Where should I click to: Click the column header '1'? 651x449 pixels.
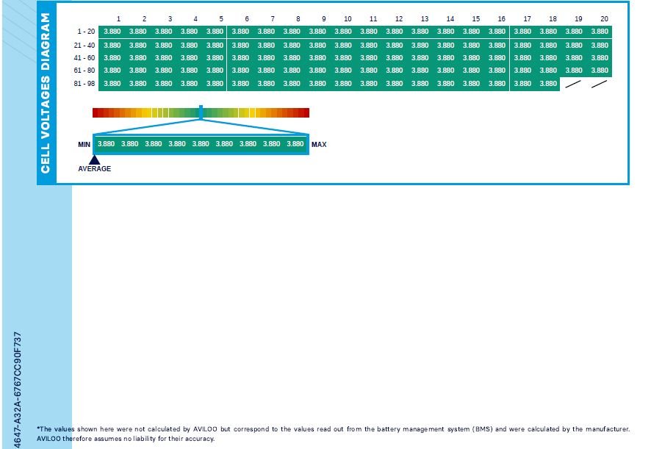point(118,18)
